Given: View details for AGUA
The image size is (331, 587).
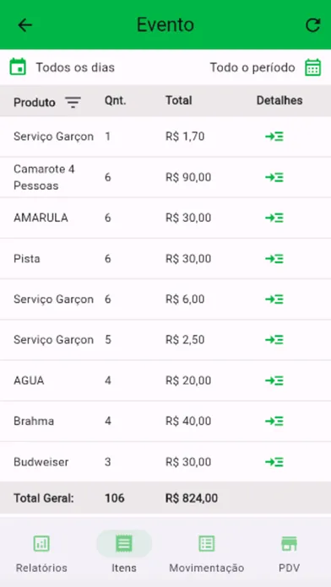Looking at the screenshot, I should [x=274, y=380].
